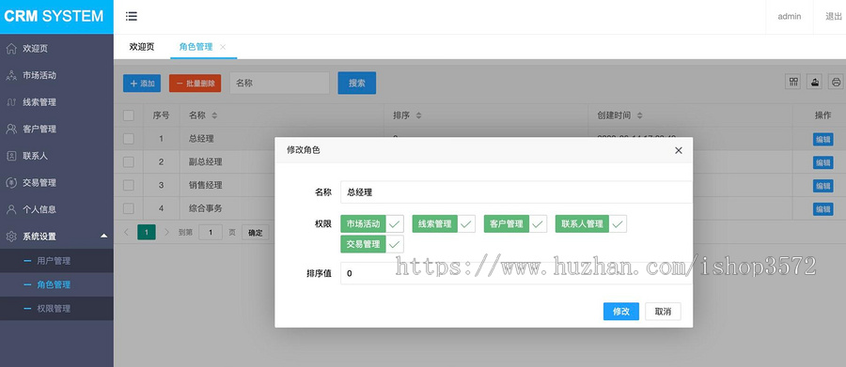Click the 批量删除 batch delete button
This screenshot has height=367, width=846.
pyautogui.click(x=195, y=83)
